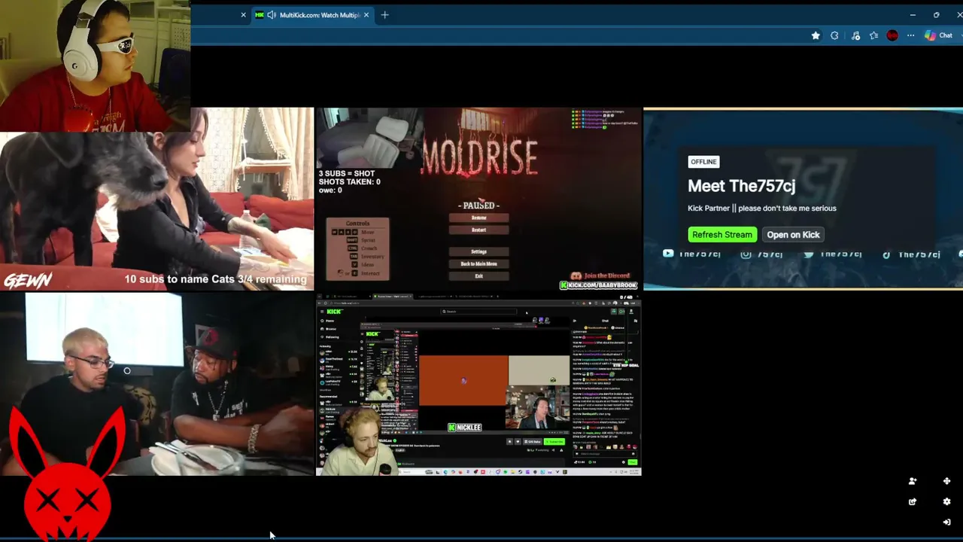This screenshot has height=542, width=963.
Task: Click Back to Main Menu in Moldrise
Action: [x=478, y=263]
